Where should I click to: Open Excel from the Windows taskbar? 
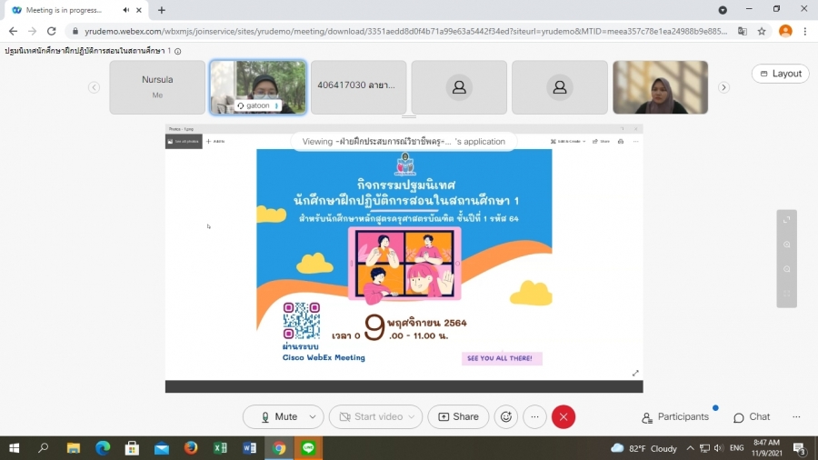[220, 448]
